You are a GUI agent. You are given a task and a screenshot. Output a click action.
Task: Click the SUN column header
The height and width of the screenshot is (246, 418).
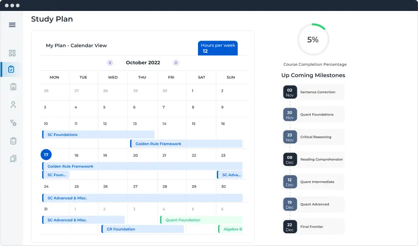pos(230,78)
